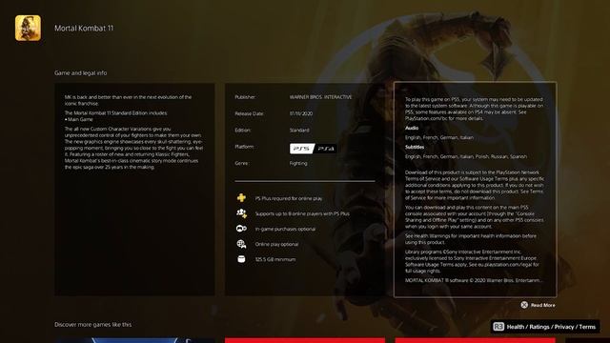Viewport: 610px width, 343px height.
Task: Click the in-game purchases icon
Action: coord(241,229)
